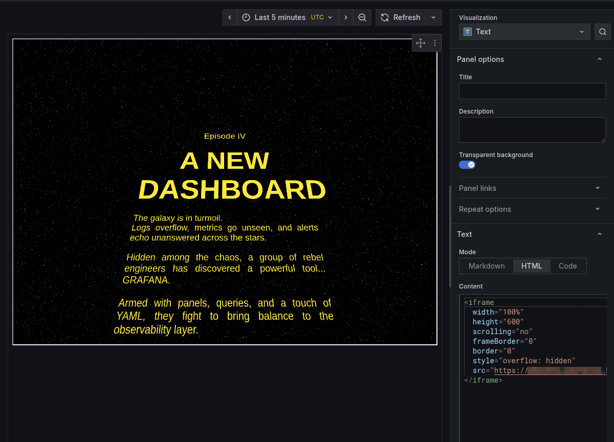The image size is (614, 442).
Task: Expand the Repeat options section
Action: 532,209
